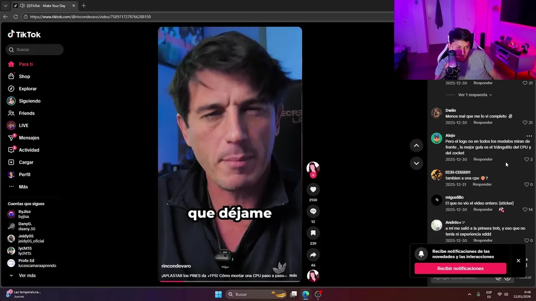
Task: Reply to Andrés's comment
Action: [x=483, y=240]
